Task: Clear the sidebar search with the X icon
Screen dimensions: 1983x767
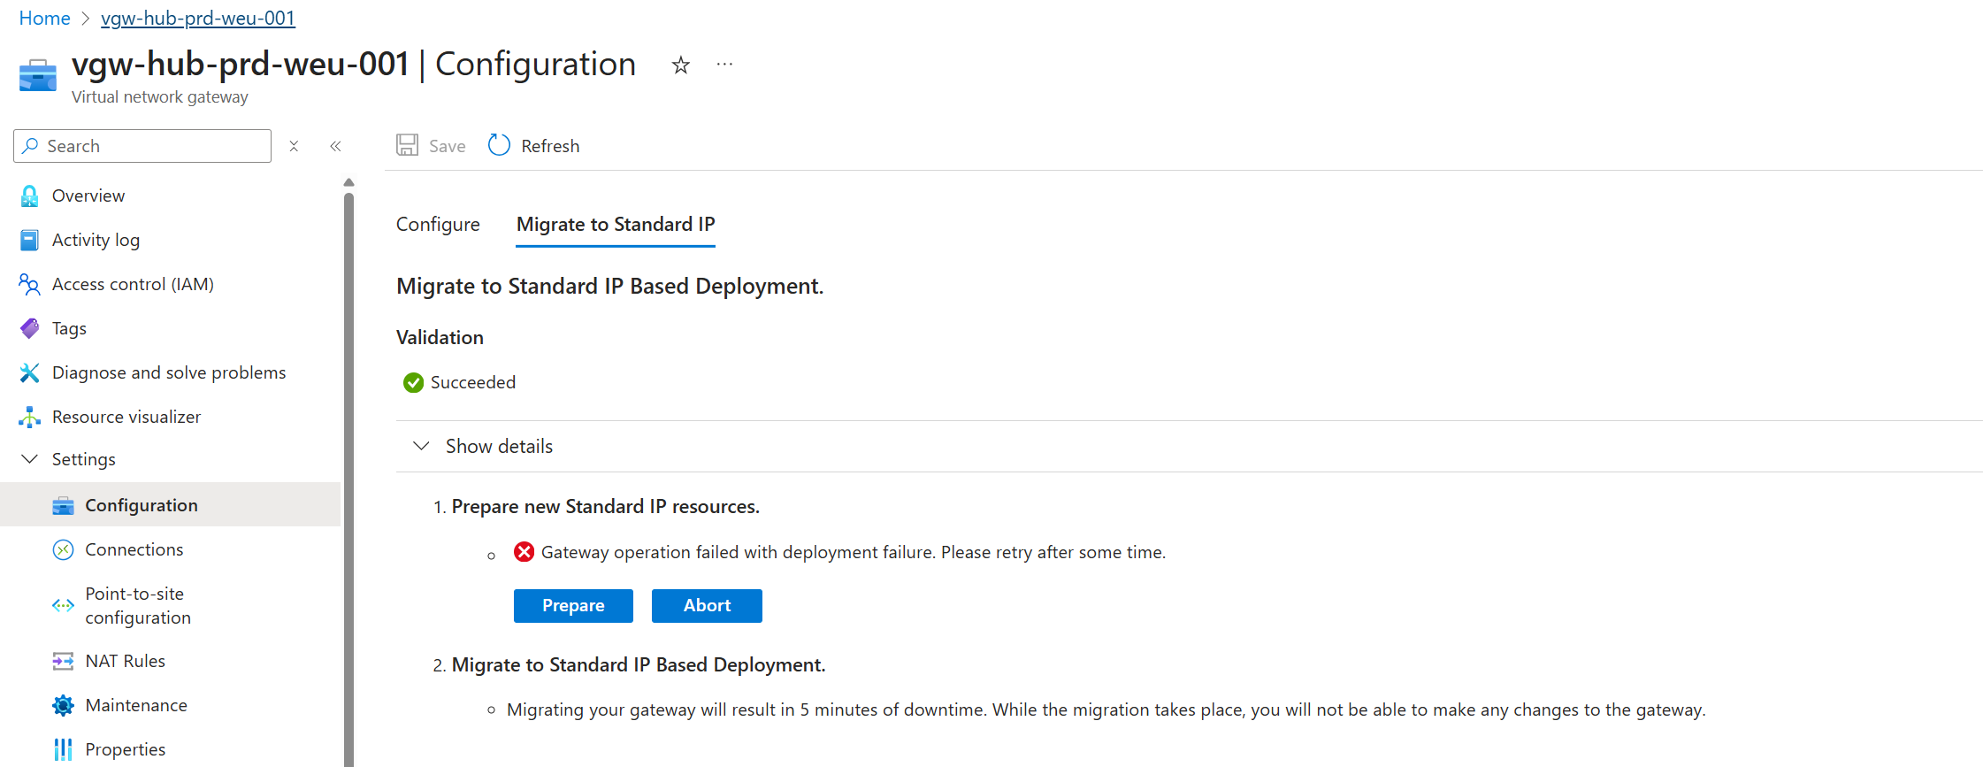Action: pos(294,146)
